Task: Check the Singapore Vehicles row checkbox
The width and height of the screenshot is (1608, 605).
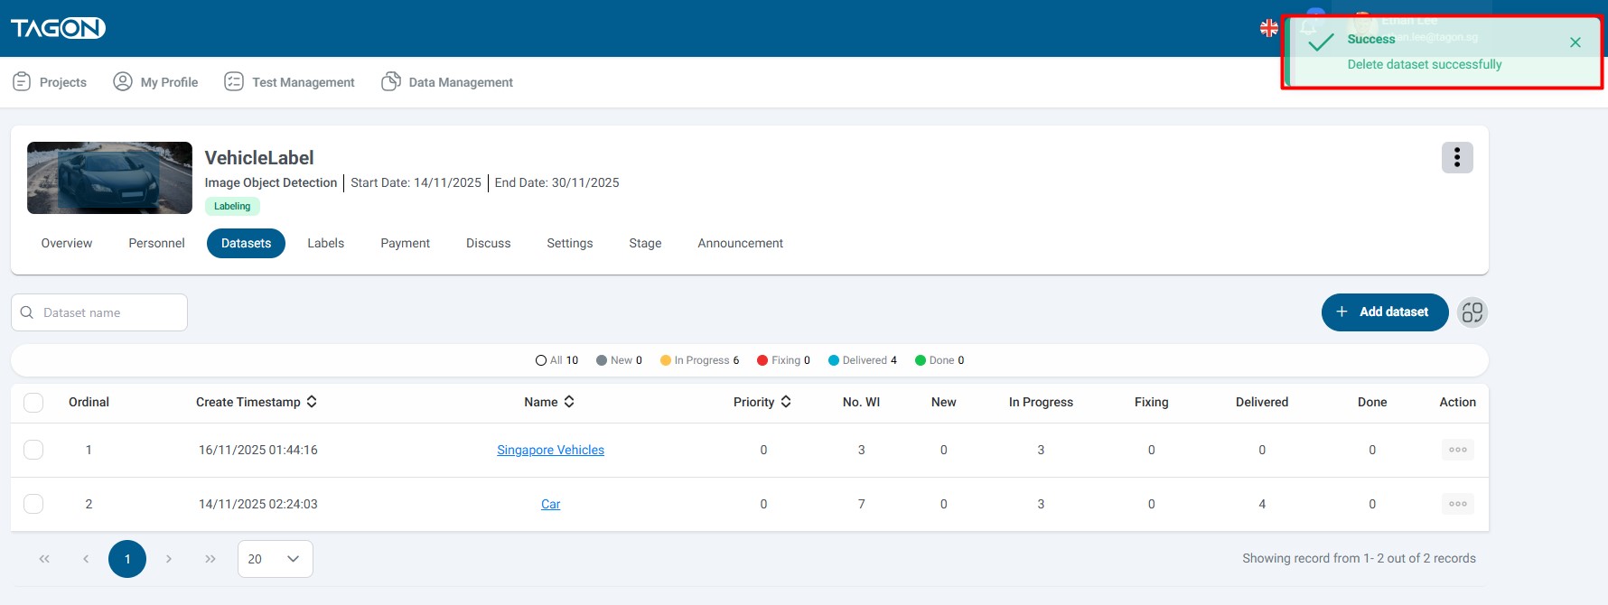Action: 33,450
